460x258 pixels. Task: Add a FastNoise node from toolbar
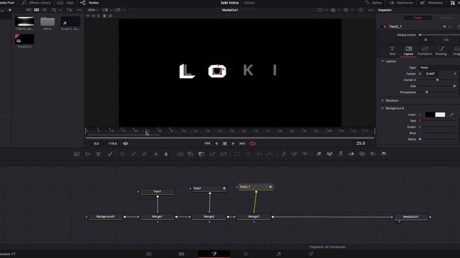point(88,154)
